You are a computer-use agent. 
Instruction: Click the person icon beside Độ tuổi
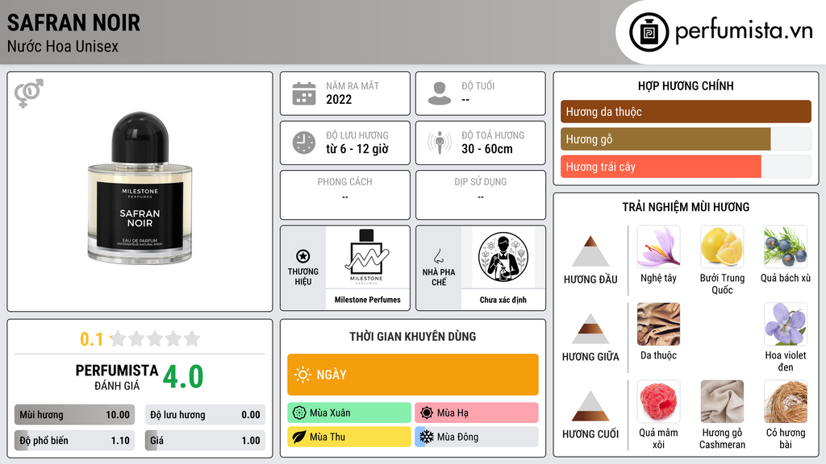point(440,93)
